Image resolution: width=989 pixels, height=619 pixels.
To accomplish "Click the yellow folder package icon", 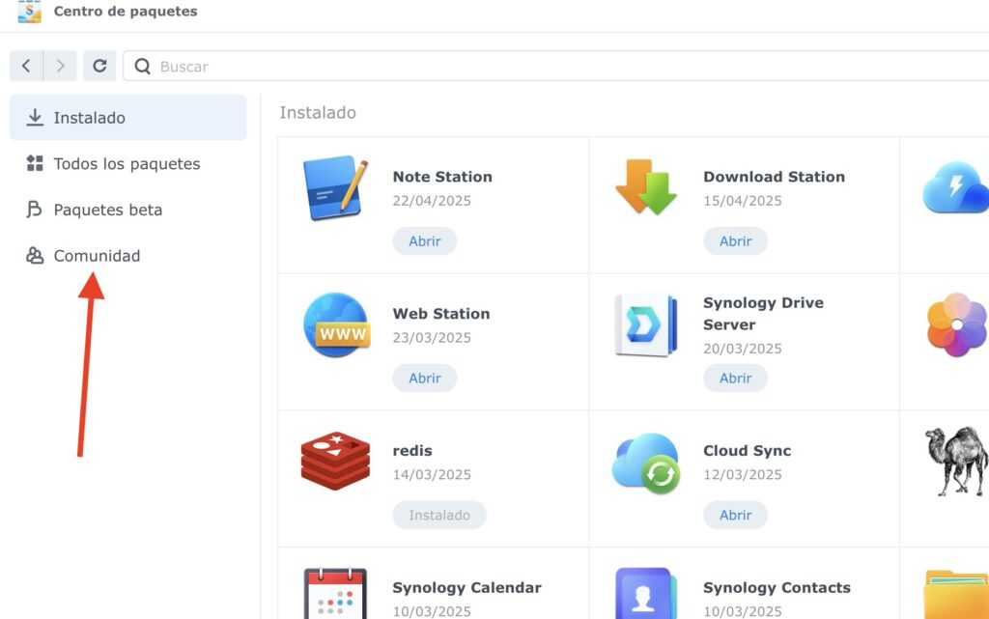I will [956, 595].
